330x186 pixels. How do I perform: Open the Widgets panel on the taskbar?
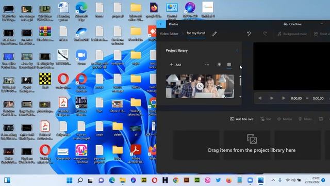coord(7,180)
